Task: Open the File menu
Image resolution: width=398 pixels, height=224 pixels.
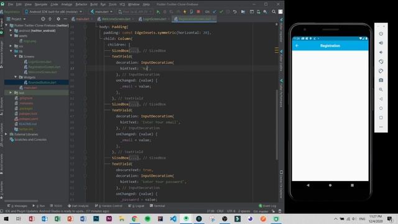Action: (x=11, y=4)
